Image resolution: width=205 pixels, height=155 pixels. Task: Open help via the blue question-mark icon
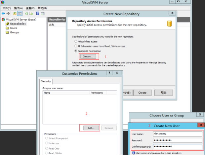pos(38,13)
